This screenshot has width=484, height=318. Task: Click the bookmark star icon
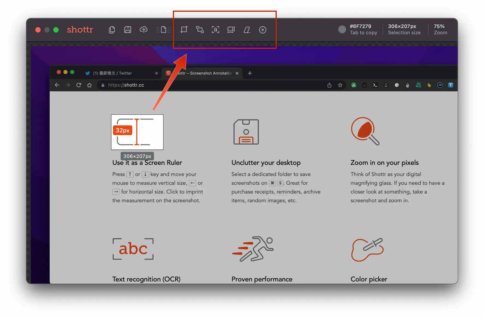click(340, 85)
